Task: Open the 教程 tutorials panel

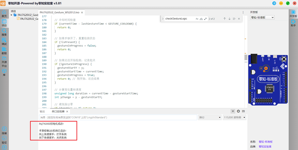Action: click(4, 51)
